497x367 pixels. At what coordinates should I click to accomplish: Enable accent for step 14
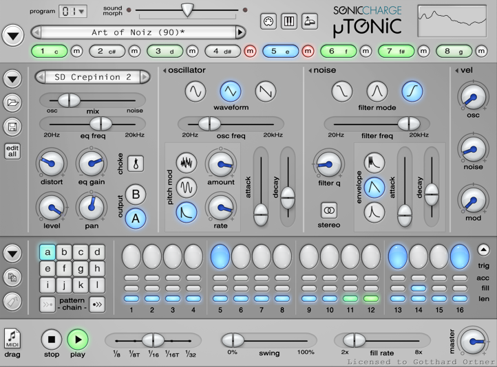(418, 278)
